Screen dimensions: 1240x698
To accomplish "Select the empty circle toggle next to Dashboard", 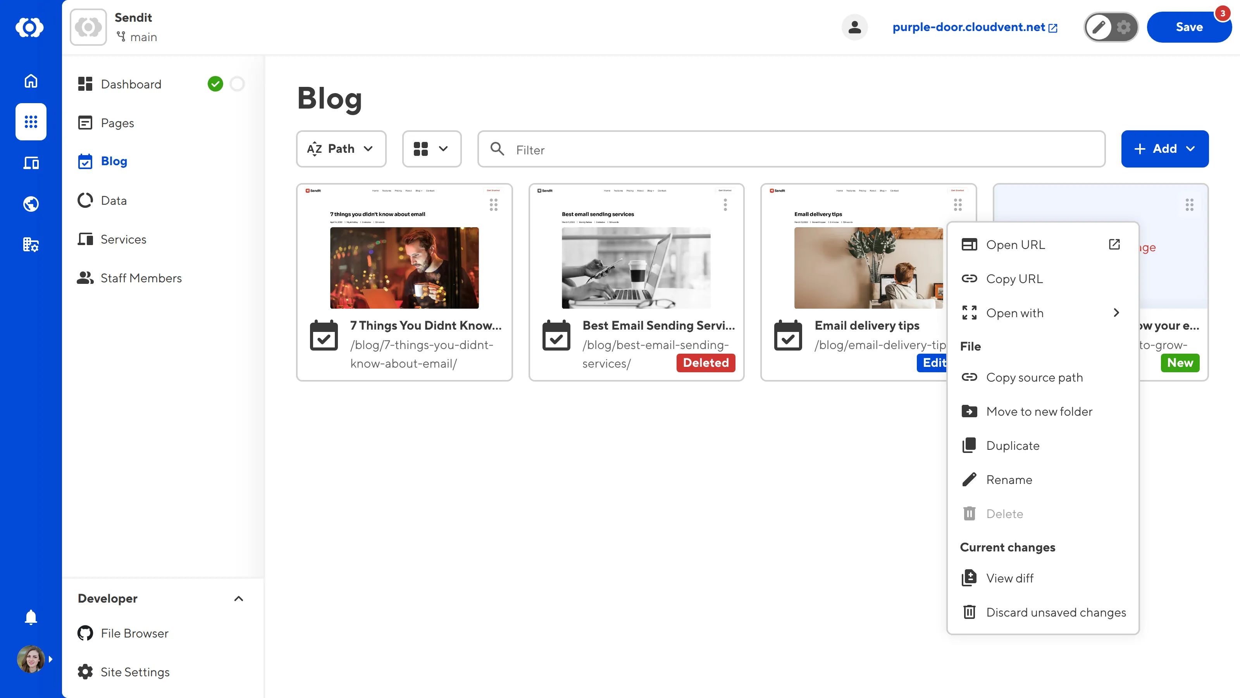I will coord(237,84).
